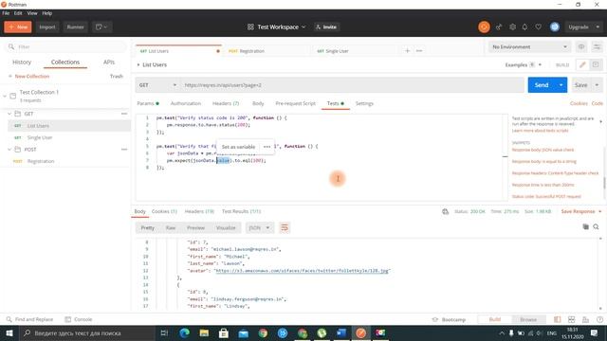Open the Send button dropdown arrow

point(561,85)
